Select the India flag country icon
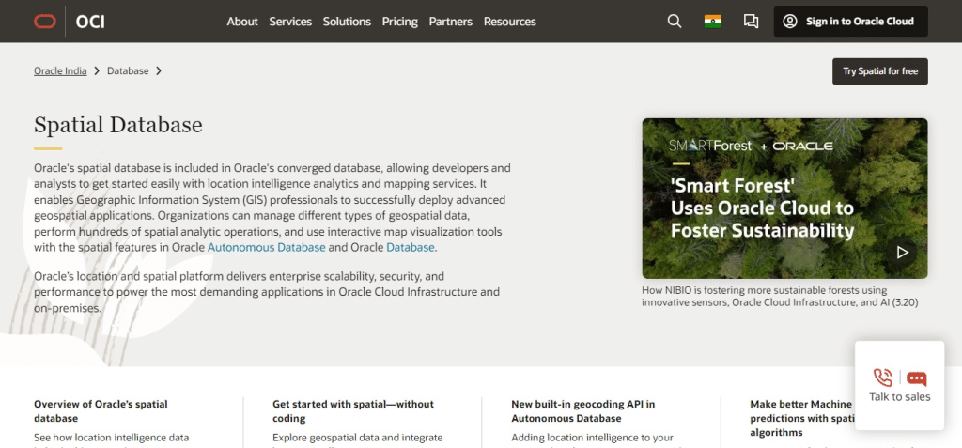 pyautogui.click(x=713, y=22)
